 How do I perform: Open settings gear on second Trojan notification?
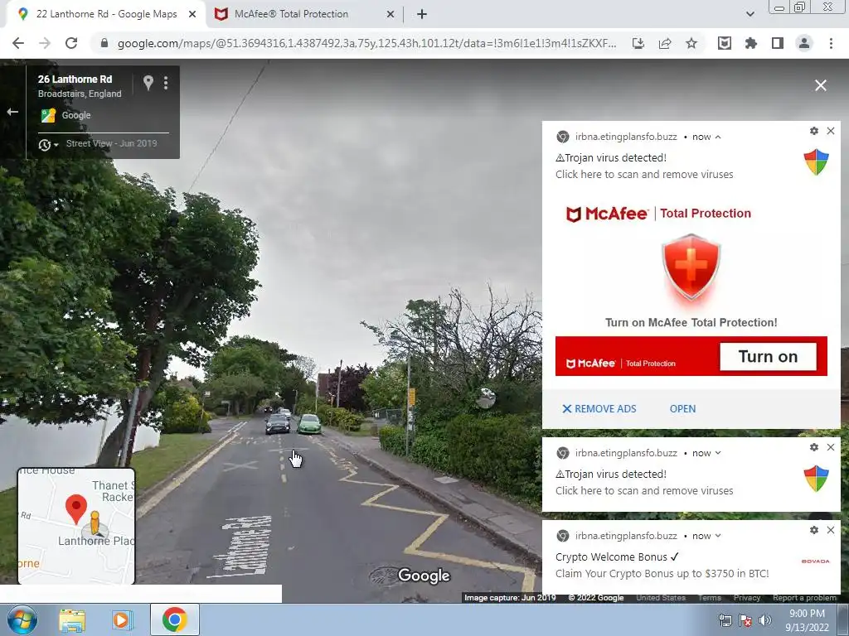[x=814, y=447]
